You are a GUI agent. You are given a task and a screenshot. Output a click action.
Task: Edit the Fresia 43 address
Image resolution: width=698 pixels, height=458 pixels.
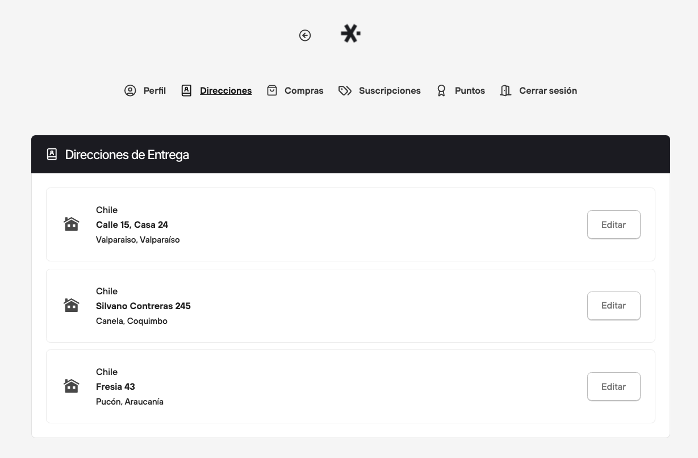pyautogui.click(x=613, y=386)
